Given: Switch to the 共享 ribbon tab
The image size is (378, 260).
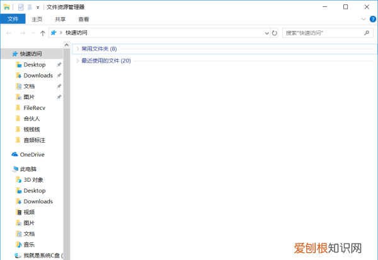Looking at the screenshot, I should pyautogui.click(x=60, y=20).
